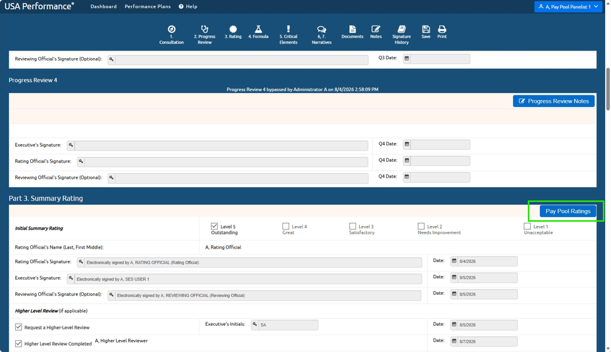Viewport: 611px width, 352px height.
Task: Click the Q3 Date calendar icon
Action: pyautogui.click(x=406, y=58)
